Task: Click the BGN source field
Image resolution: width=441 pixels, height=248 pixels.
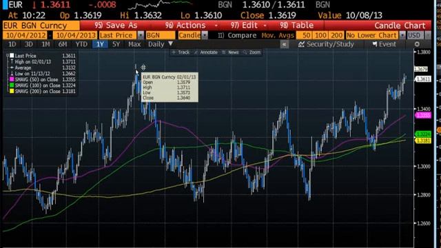Action: pos(161,35)
